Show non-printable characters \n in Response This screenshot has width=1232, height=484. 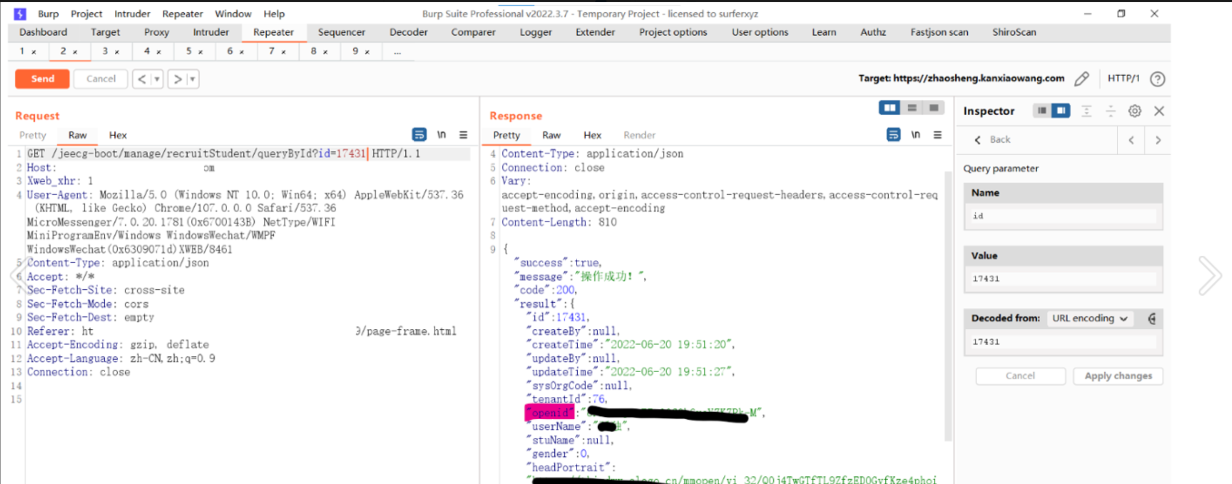coord(916,135)
